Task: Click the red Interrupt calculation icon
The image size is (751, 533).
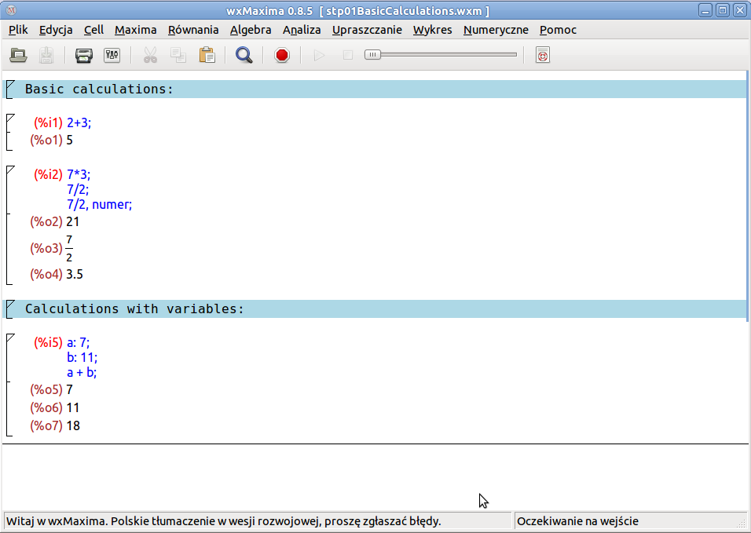Action: (x=282, y=55)
